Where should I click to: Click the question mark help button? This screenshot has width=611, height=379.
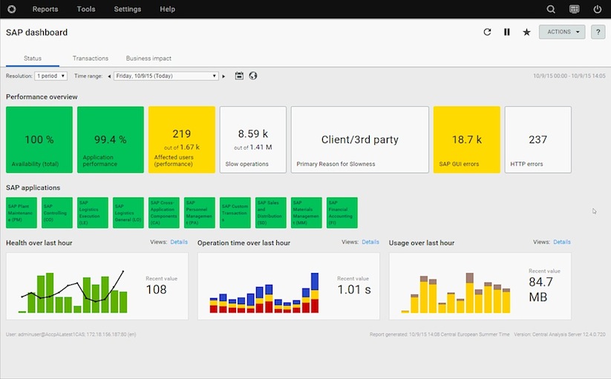[x=598, y=32]
